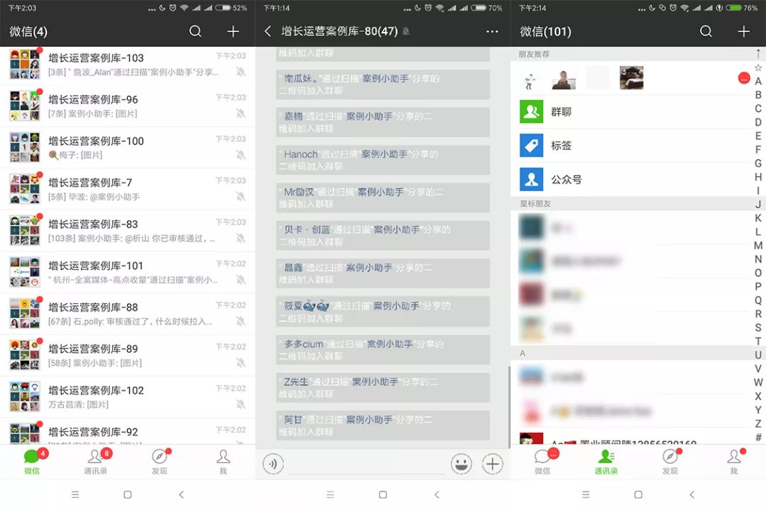
Task: Tap the mute bell icon on 增长运营案例库-103
Action: [x=241, y=72]
